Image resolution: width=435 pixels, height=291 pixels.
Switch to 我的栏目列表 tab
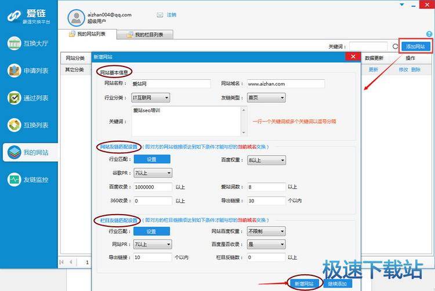coord(146,35)
